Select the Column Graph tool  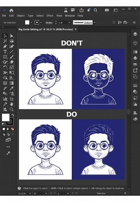click(5, 99)
